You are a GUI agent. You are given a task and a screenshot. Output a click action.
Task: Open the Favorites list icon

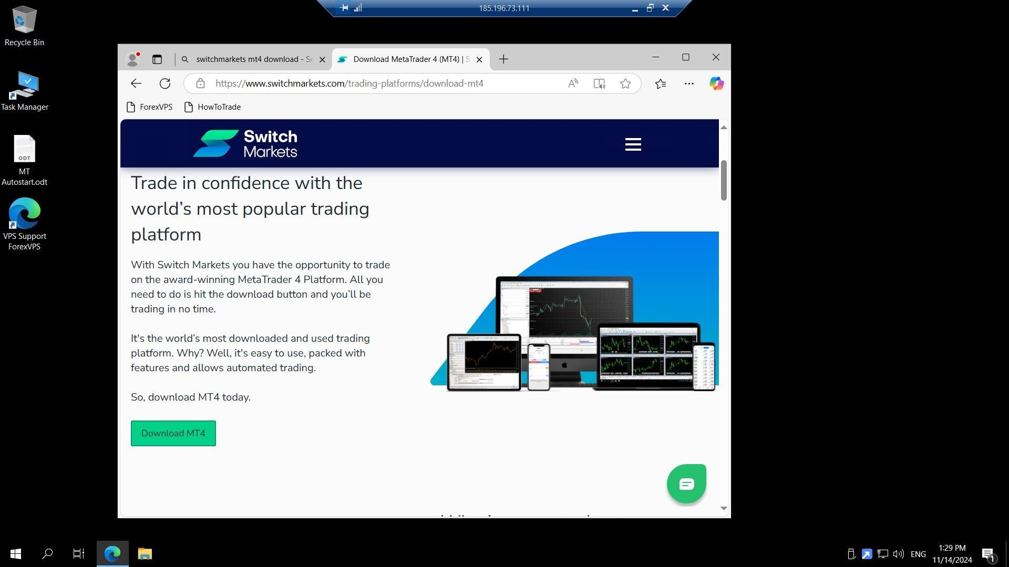(661, 83)
